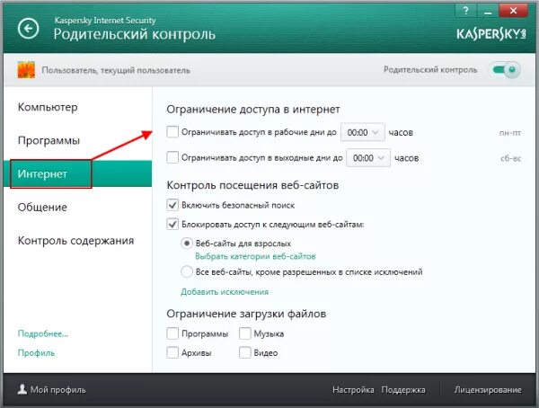The height and width of the screenshot is (408, 539).
Task: Select the Интернет sidebar section
Action: [77, 173]
